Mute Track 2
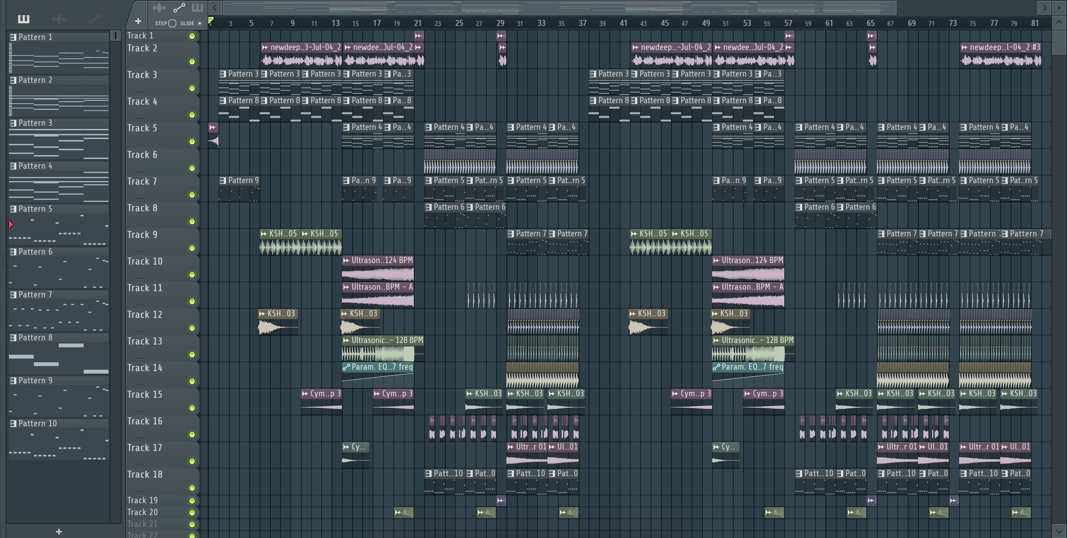The image size is (1067, 538). coord(192,62)
